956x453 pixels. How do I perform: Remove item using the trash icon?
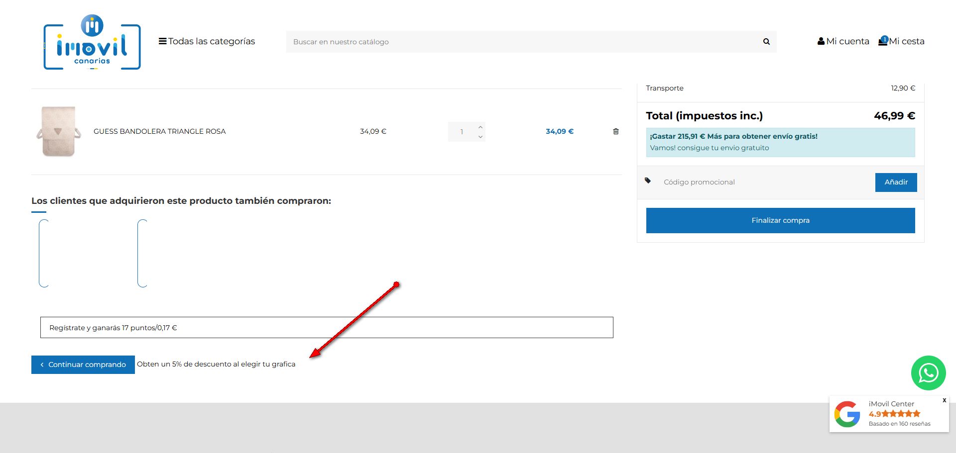point(616,131)
